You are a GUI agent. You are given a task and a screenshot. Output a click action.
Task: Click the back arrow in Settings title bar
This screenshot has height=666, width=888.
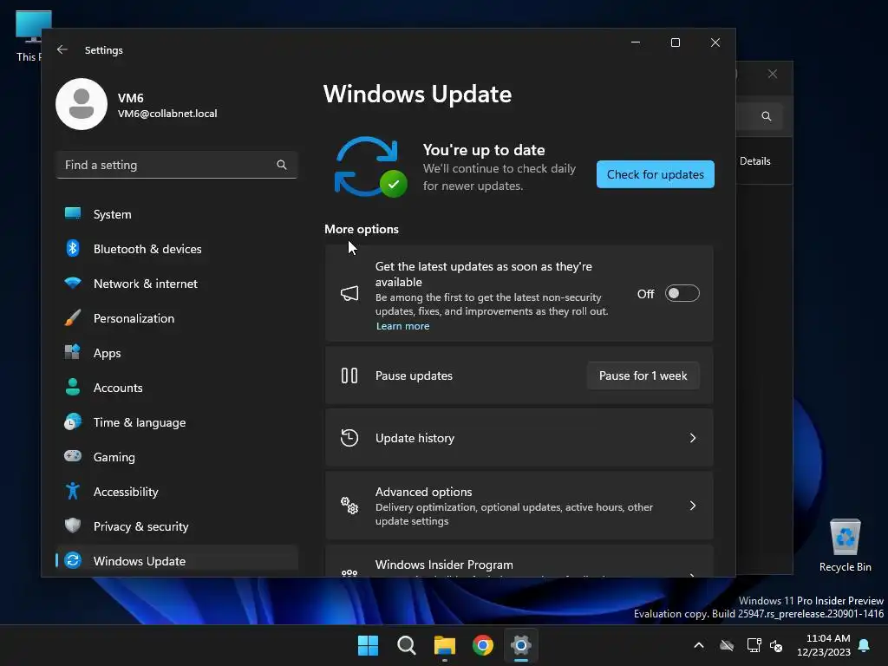point(62,49)
